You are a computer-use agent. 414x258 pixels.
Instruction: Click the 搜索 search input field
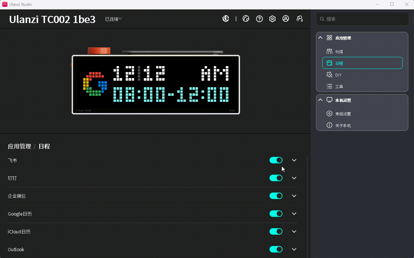coord(362,19)
